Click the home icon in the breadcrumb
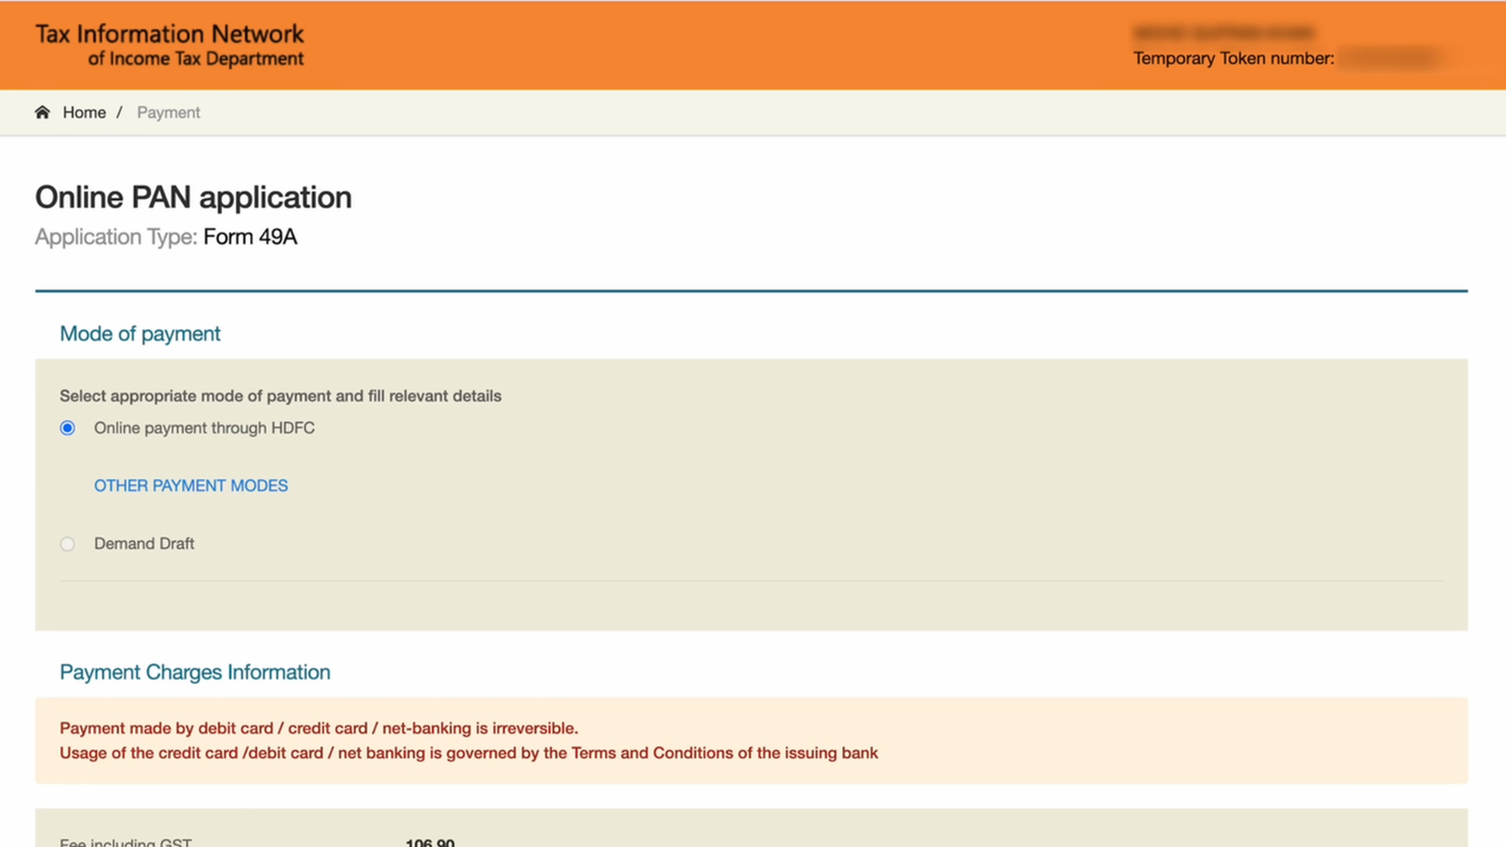 click(x=43, y=112)
